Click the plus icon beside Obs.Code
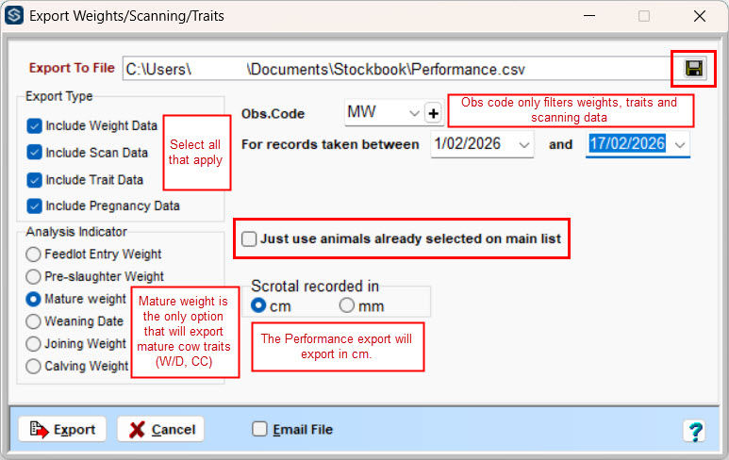Image resolution: width=729 pixels, height=460 pixels. pyautogui.click(x=433, y=113)
